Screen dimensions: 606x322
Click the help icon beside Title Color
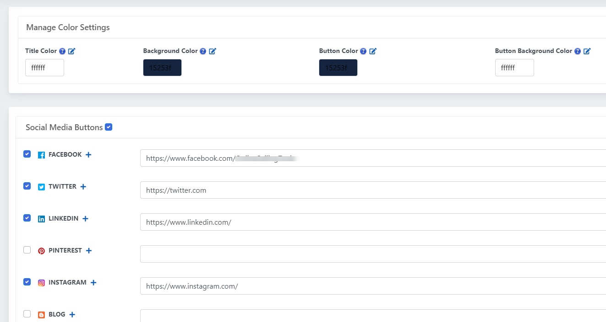(x=62, y=51)
